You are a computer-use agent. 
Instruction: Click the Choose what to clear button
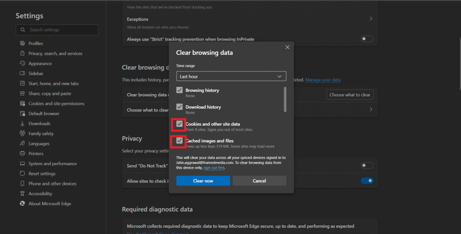[x=350, y=94]
